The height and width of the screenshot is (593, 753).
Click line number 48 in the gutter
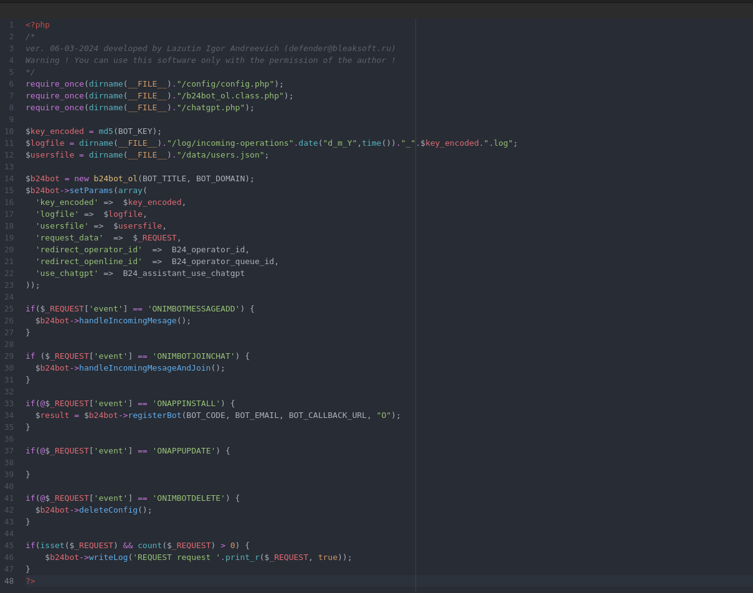pyautogui.click(x=9, y=581)
